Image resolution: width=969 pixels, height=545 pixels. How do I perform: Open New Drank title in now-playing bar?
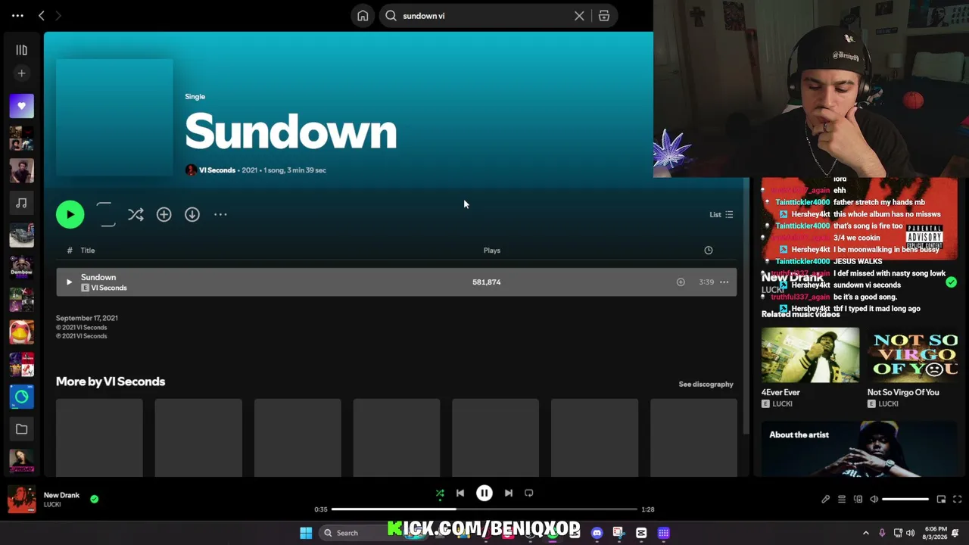coord(61,496)
